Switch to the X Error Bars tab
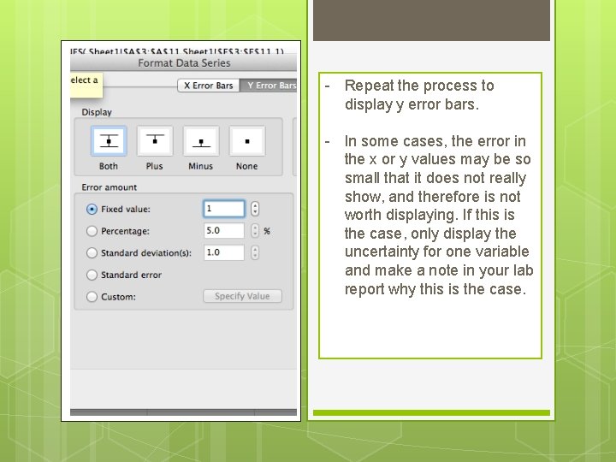616x462 pixels. (x=209, y=86)
